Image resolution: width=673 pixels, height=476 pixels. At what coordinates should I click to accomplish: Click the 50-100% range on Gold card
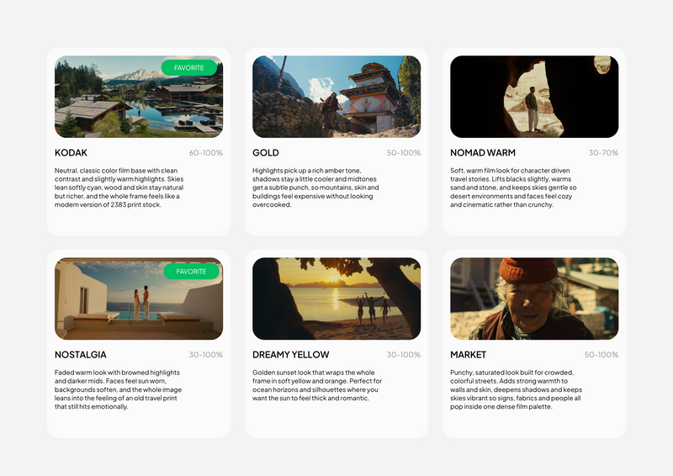[403, 153]
